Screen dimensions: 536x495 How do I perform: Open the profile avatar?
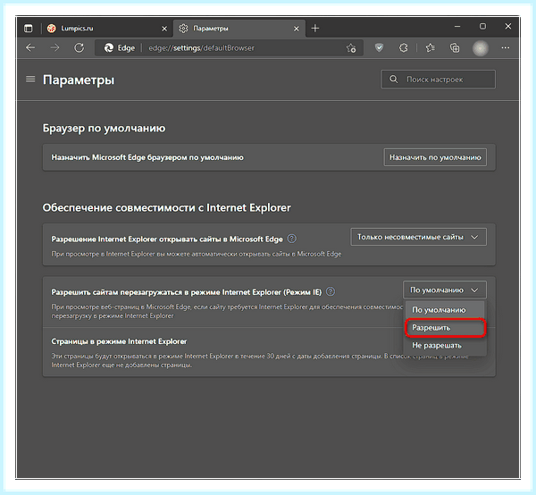(x=481, y=48)
